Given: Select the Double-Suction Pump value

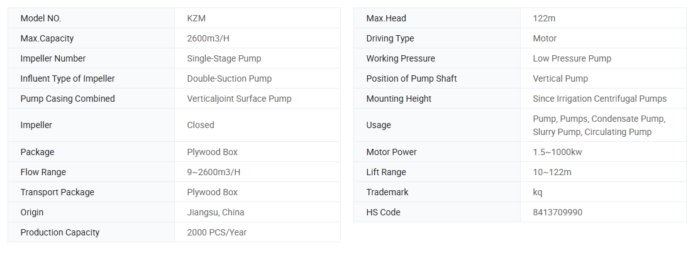Looking at the screenshot, I should point(230,78).
